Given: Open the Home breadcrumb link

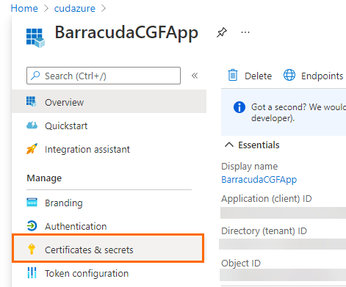Looking at the screenshot, I should pos(24,9).
